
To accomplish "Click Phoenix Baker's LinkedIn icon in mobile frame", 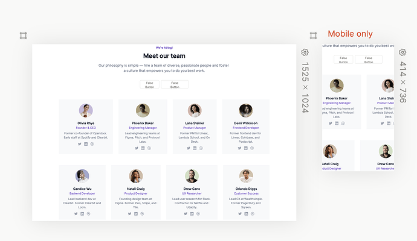I will point(337,123).
